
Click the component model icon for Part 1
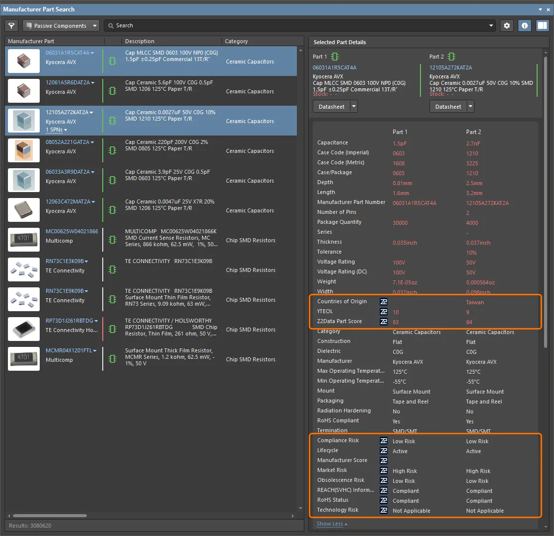pyautogui.click(x=335, y=57)
